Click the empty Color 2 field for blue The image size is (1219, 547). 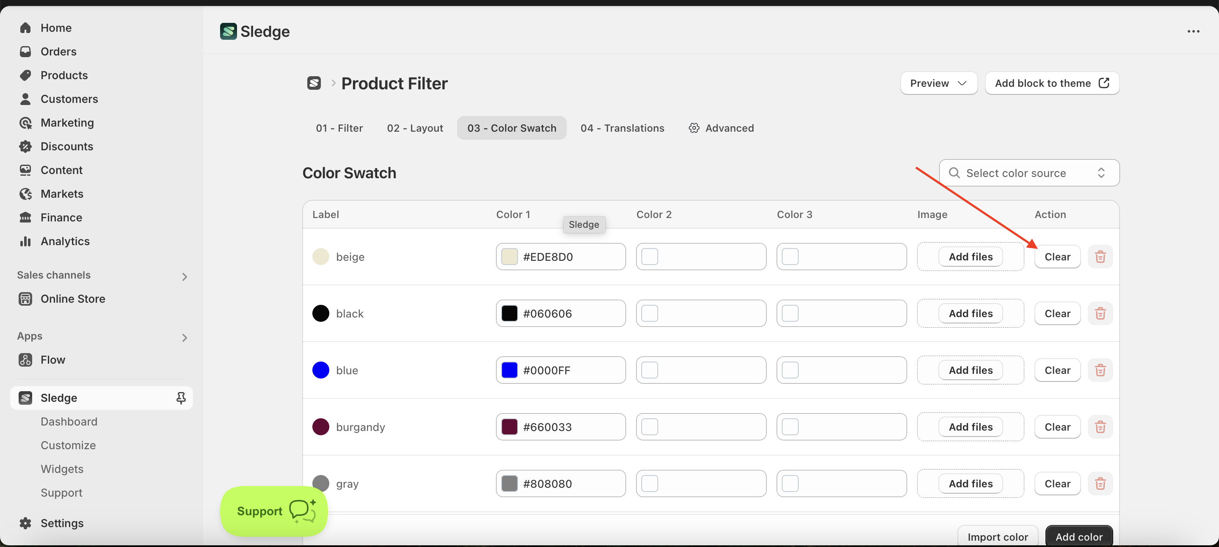pos(701,370)
